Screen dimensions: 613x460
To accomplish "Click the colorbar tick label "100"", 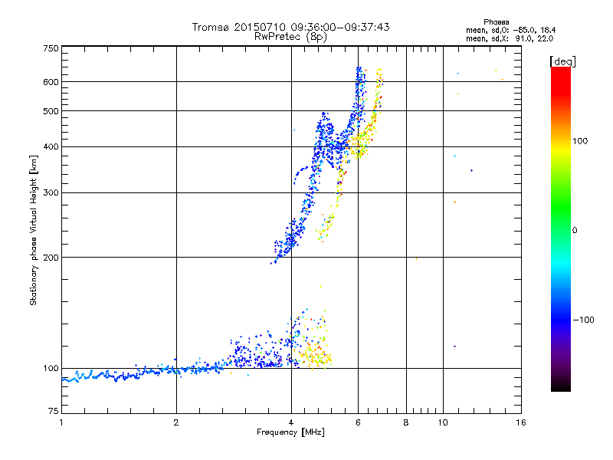I will coord(580,141).
